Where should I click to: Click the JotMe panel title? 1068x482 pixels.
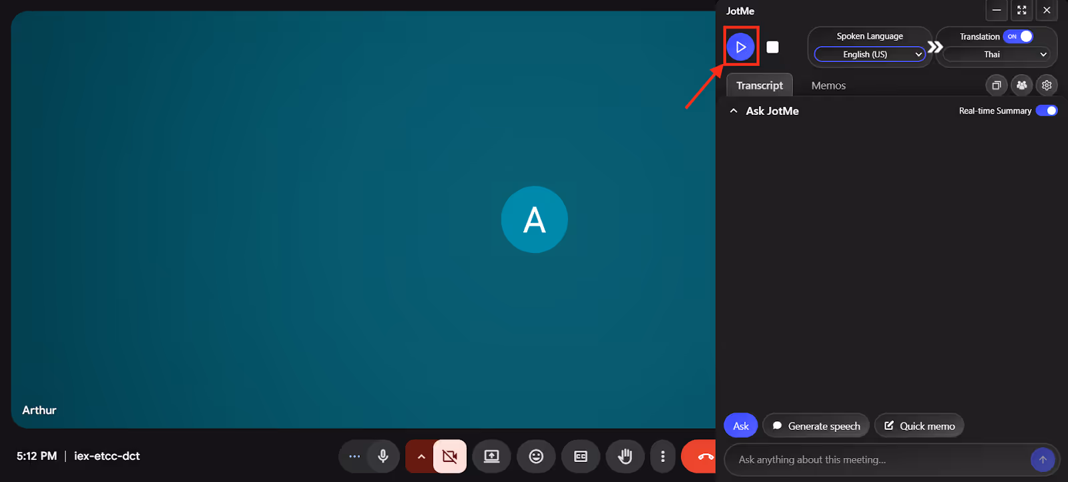[740, 11]
